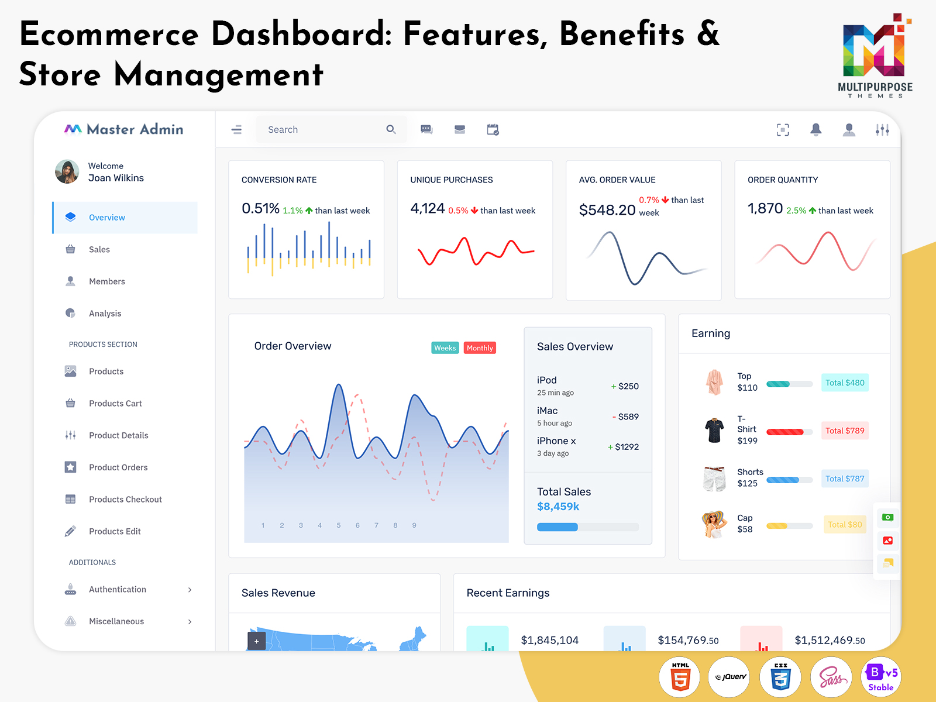The width and height of the screenshot is (936, 702).
Task: Click the Cap product thumbnail
Action: (x=713, y=524)
